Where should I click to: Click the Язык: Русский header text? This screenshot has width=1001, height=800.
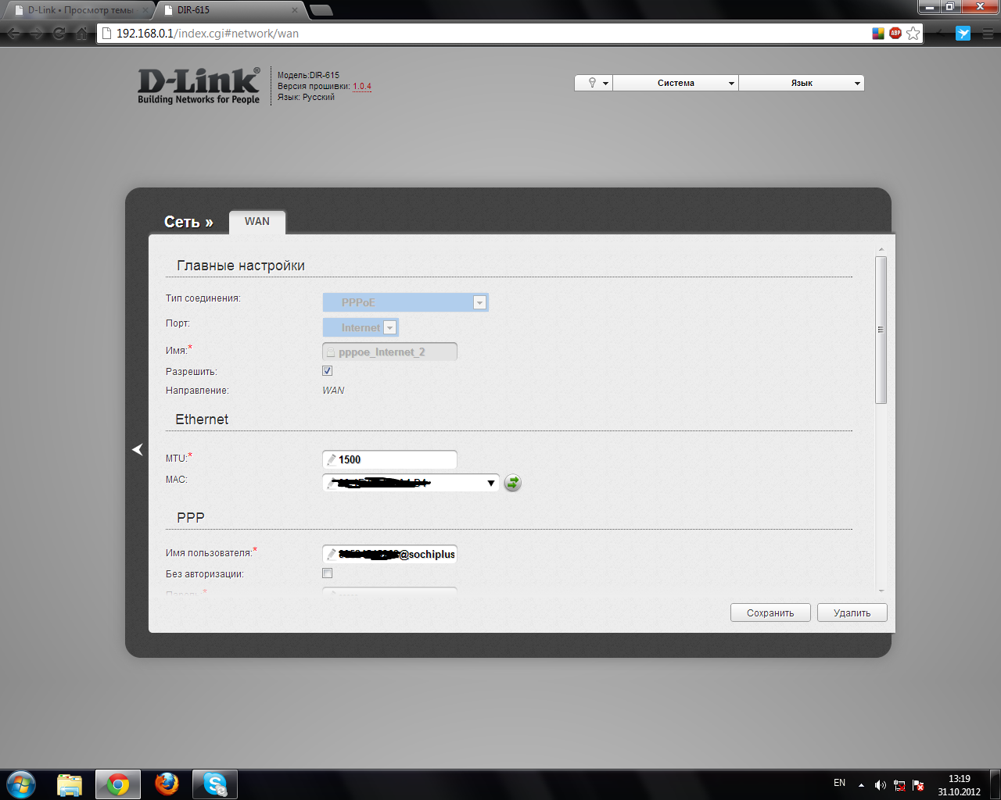tap(306, 98)
